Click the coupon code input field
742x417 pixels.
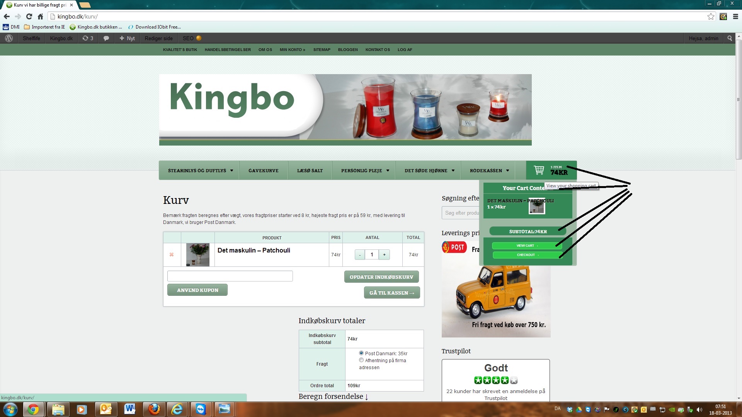tap(230, 276)
